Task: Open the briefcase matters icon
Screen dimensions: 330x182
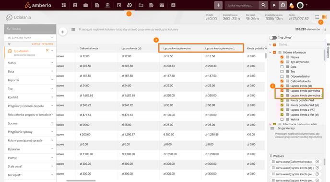Action: pyautogui.click(x=86, y=5)
